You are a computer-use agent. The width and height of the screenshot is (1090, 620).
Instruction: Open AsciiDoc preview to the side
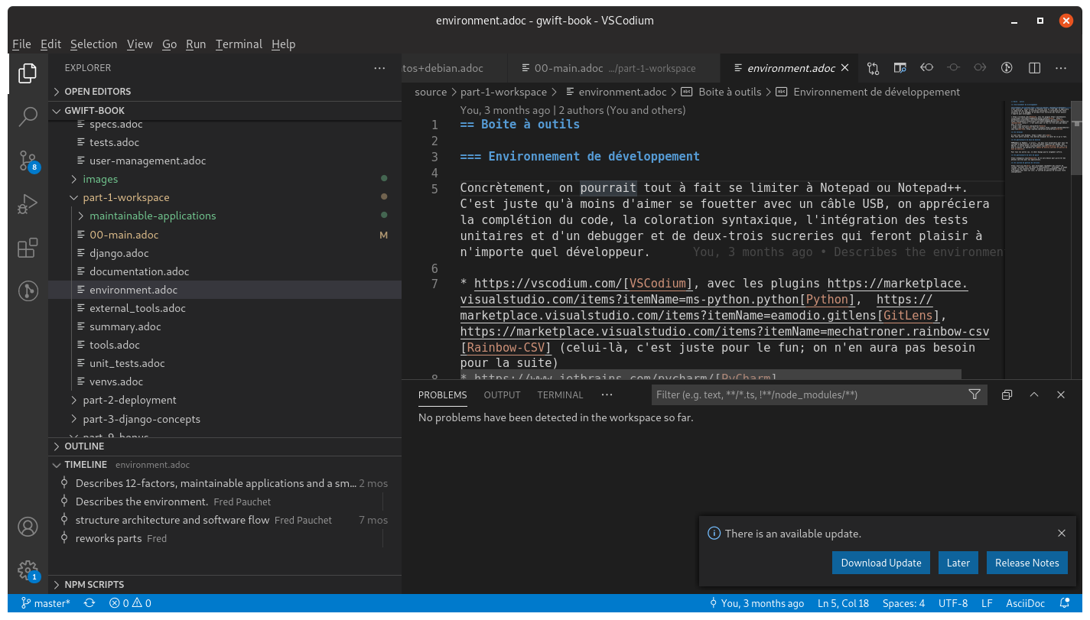pyautogui.click(x=900, y=68)
